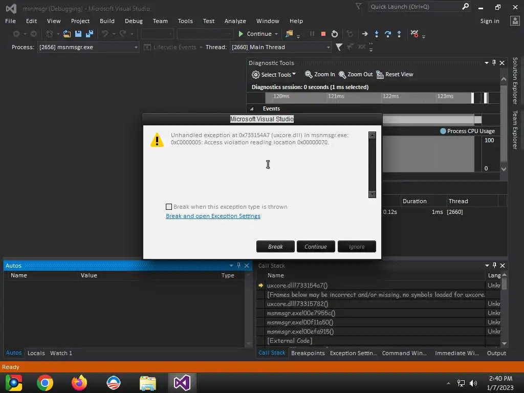
Task: Switch to the Watch 1 tab
Action: coord(61,353)
